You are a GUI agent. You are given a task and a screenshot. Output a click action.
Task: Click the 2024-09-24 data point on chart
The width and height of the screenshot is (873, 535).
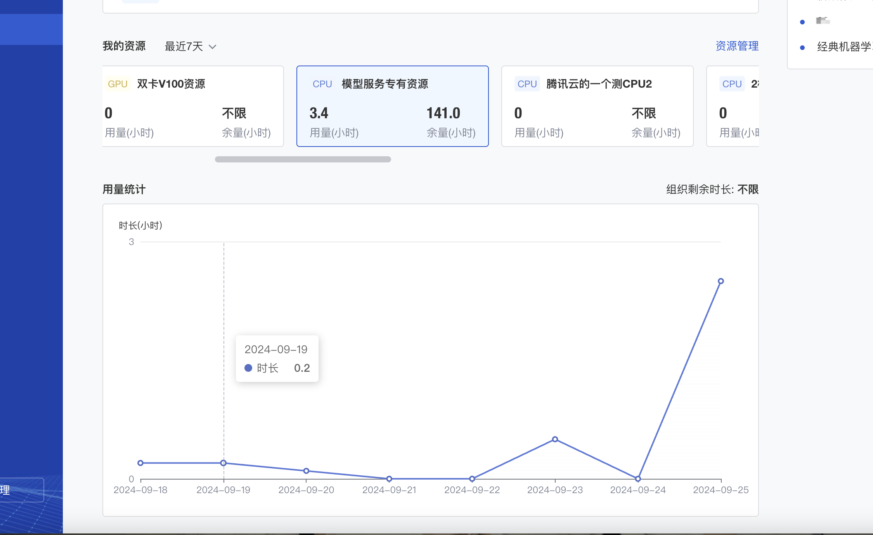[638, 479]
